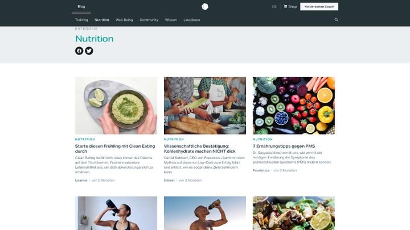Open the Training menu item
Image resolution: width=410 pixels, height=230 pixels.
(x=81, y=20)
